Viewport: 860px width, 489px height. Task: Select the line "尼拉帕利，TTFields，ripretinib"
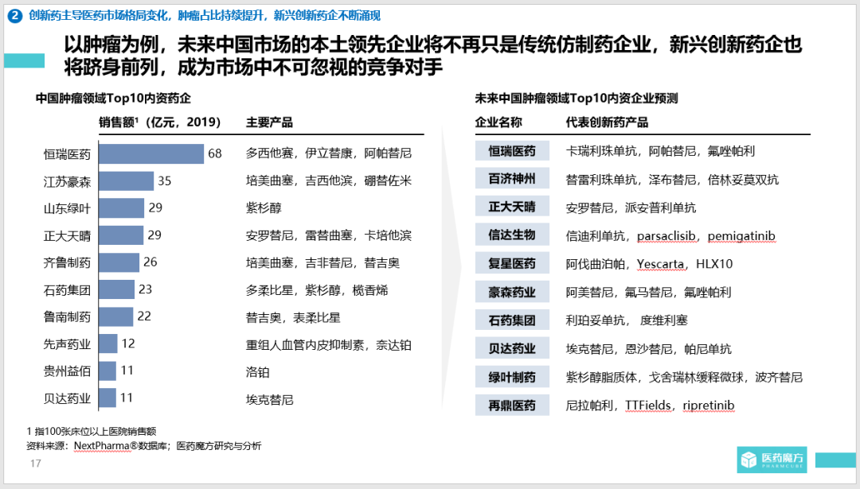[650, 406]
